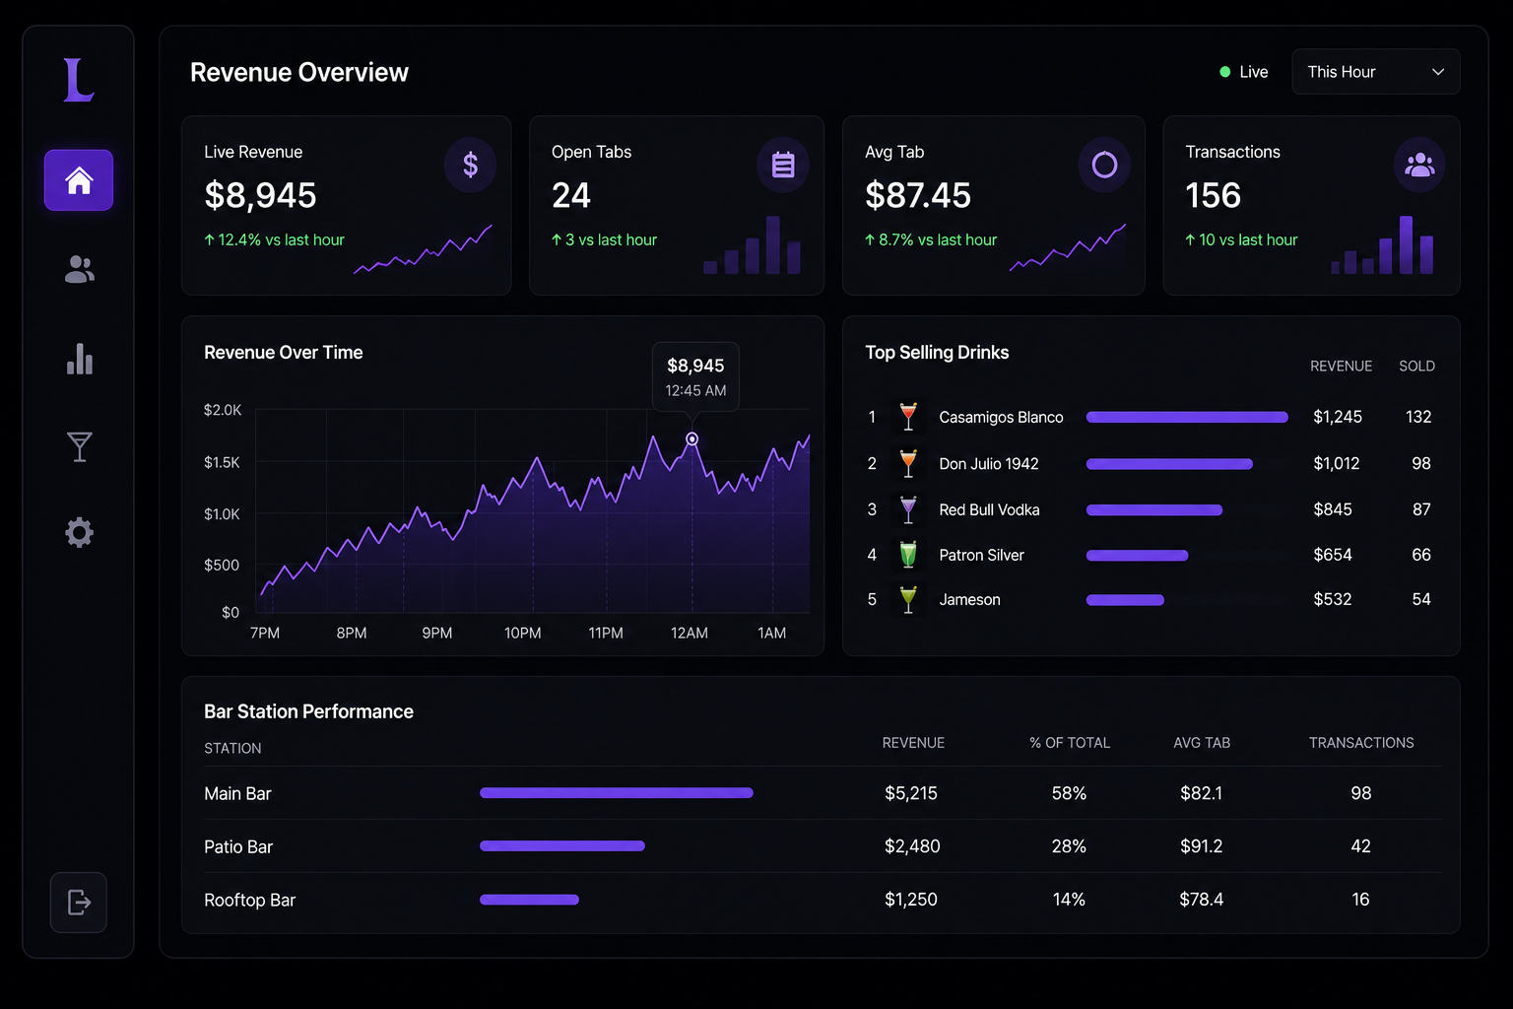Screen dimensions: 1513x1009
Task: Click the purple L logo
Action: pos(79,80)
